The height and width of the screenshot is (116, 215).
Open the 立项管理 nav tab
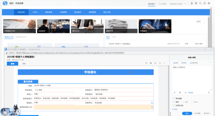(63, 12)
